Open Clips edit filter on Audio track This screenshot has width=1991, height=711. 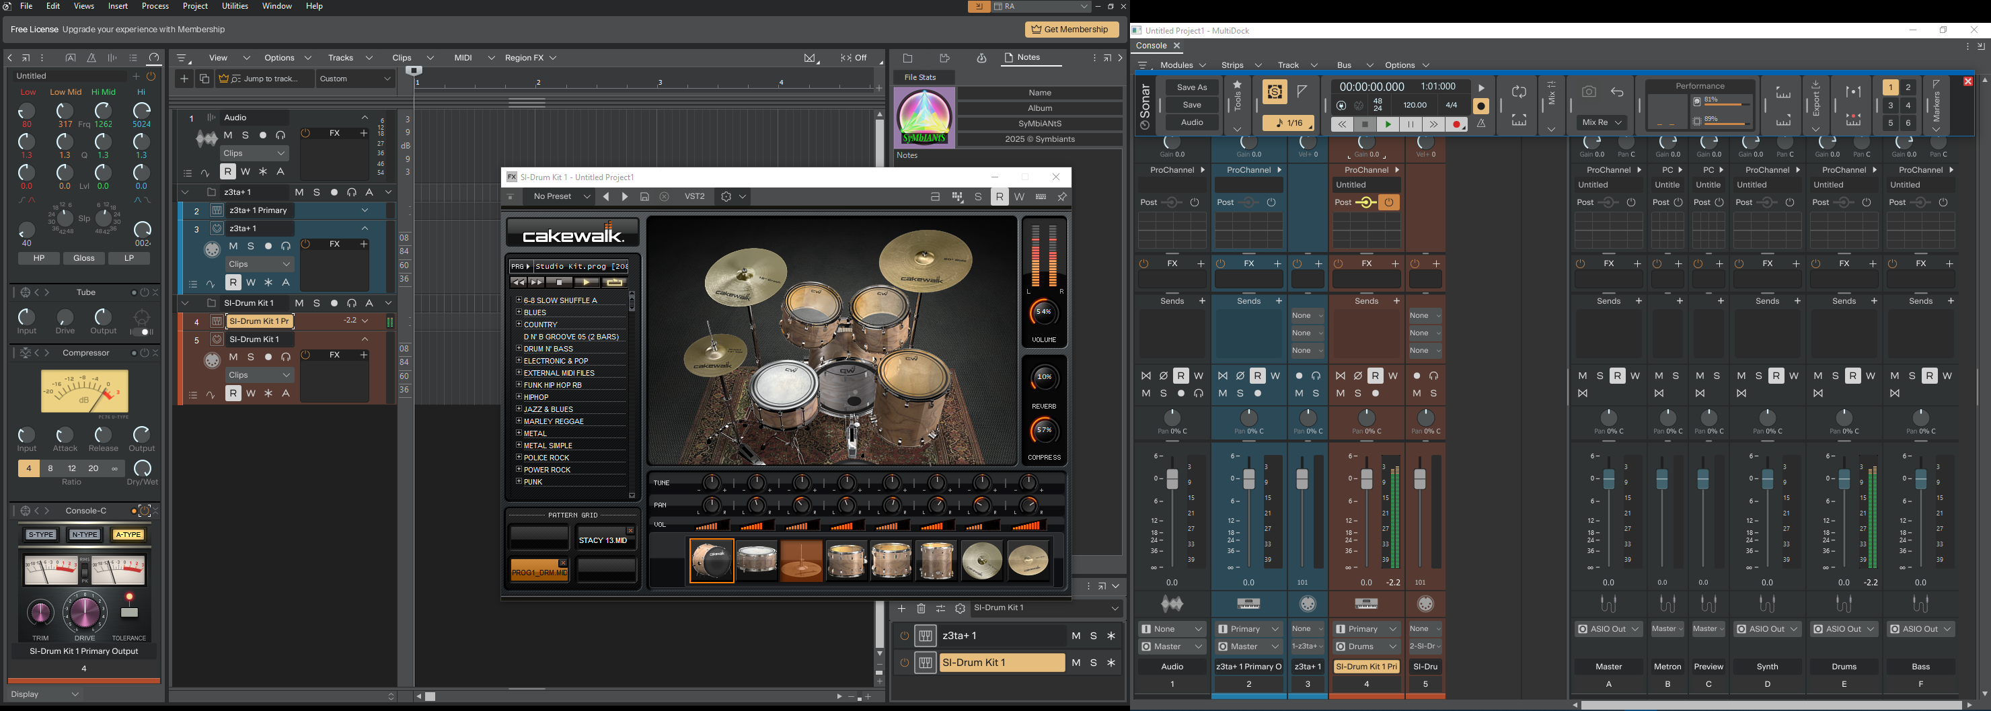(x=254, y=153)
